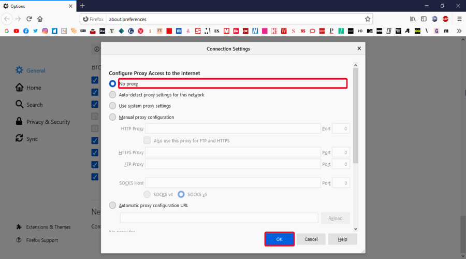Click the Extensions & Themes puzzle icon
The image size is (466, 259).
click(x=19, y=227)
